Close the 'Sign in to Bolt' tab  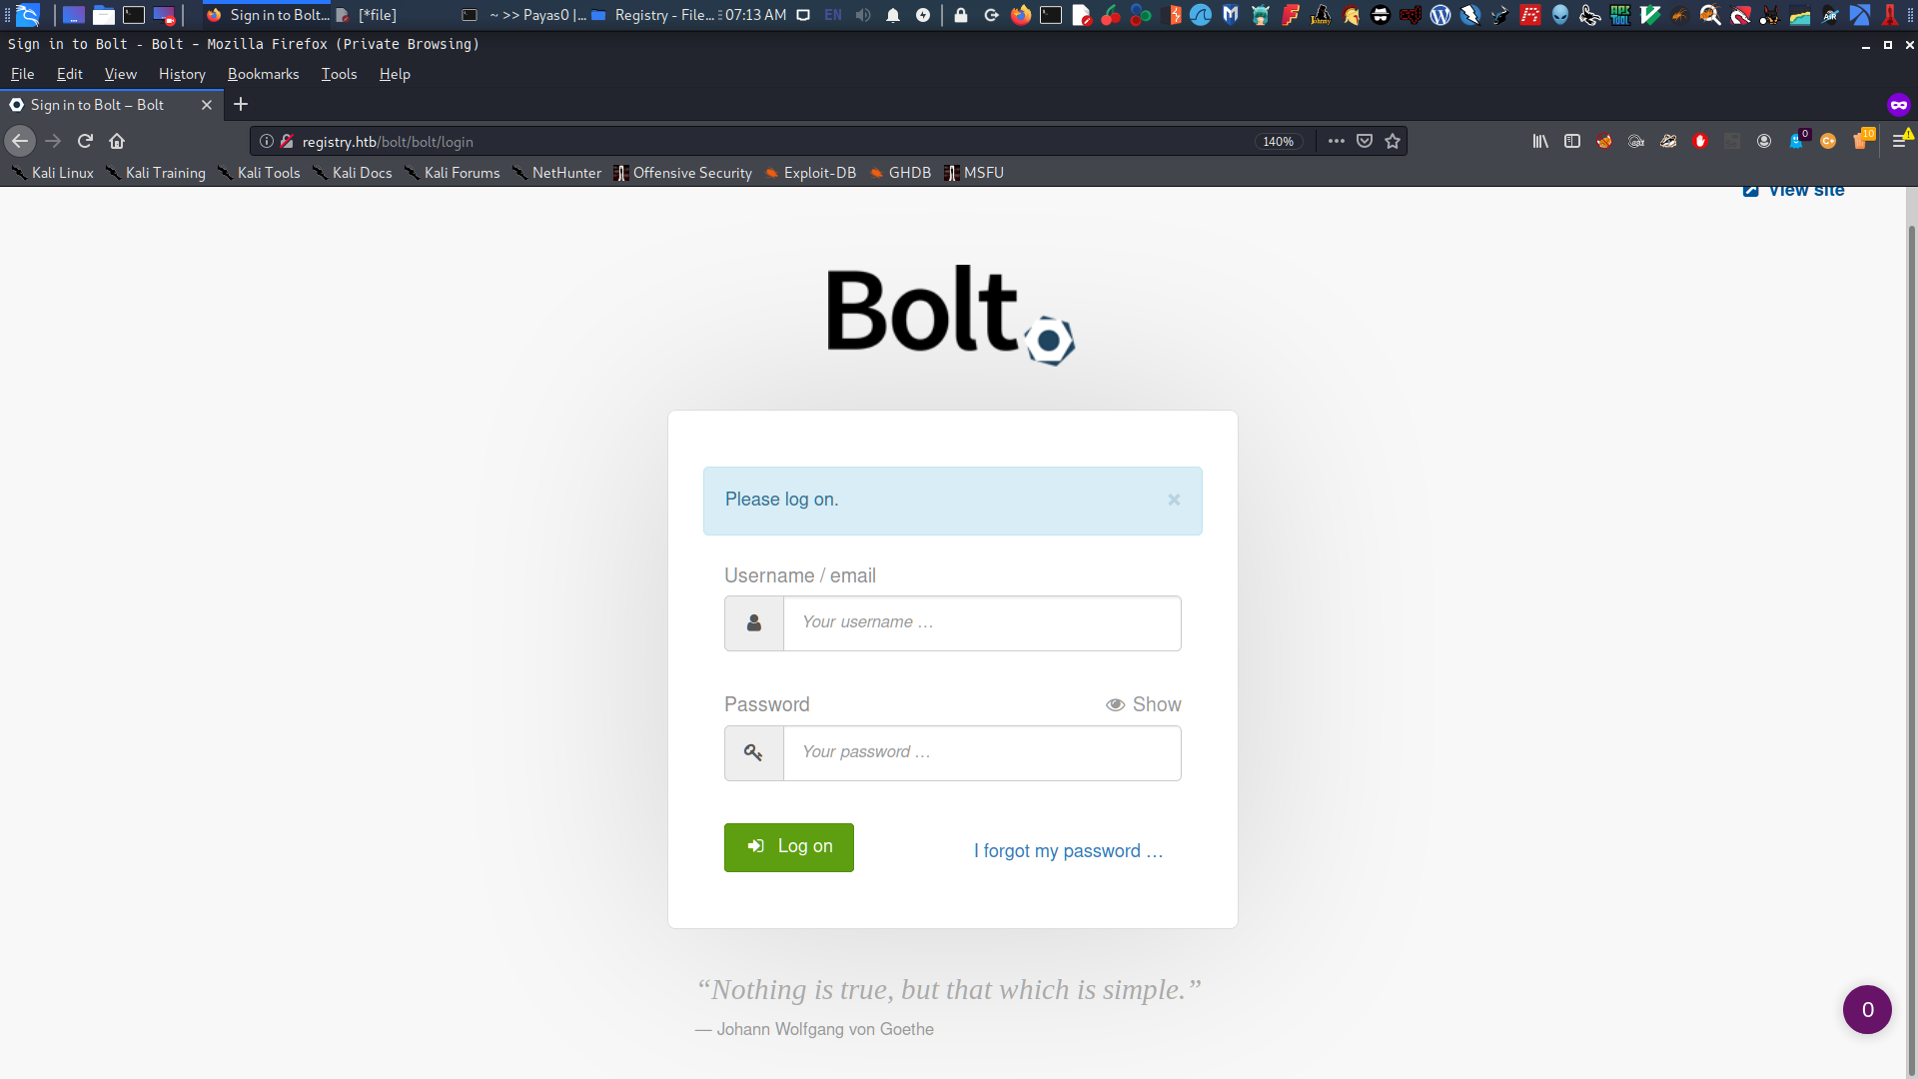coord(207,105)
